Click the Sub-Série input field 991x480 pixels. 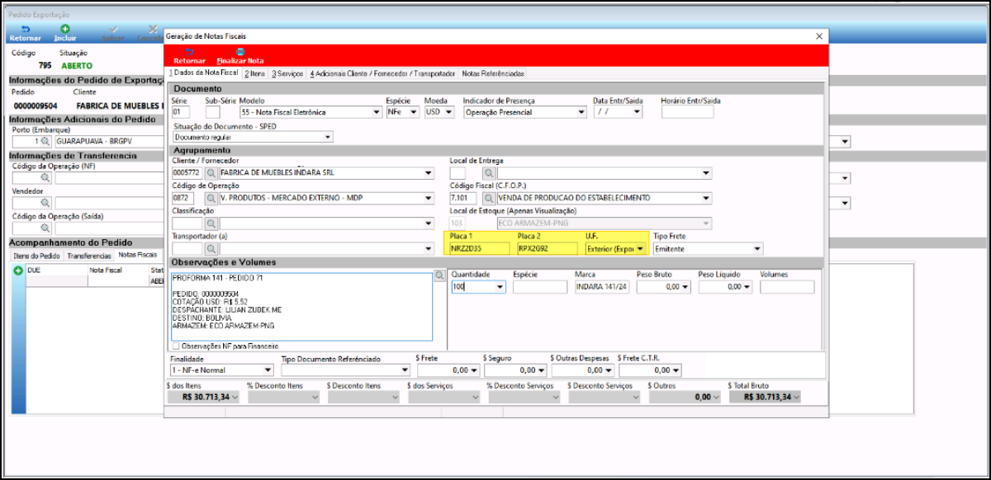(212, 112)
